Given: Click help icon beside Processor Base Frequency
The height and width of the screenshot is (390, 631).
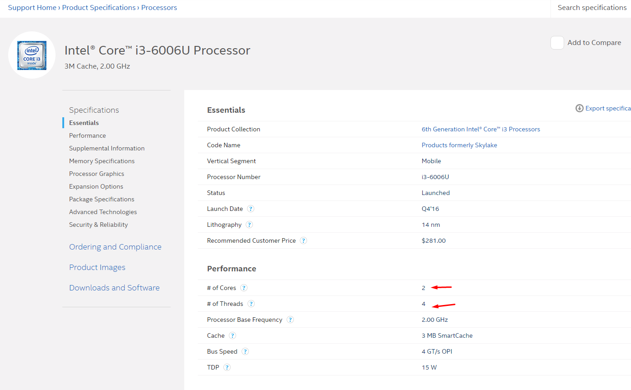Looking at the screenshot, I should (290, 320).
